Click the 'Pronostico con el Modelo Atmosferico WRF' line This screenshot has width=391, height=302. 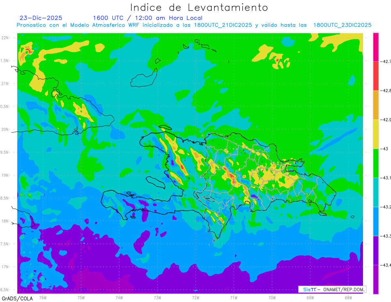coord(194,25)
